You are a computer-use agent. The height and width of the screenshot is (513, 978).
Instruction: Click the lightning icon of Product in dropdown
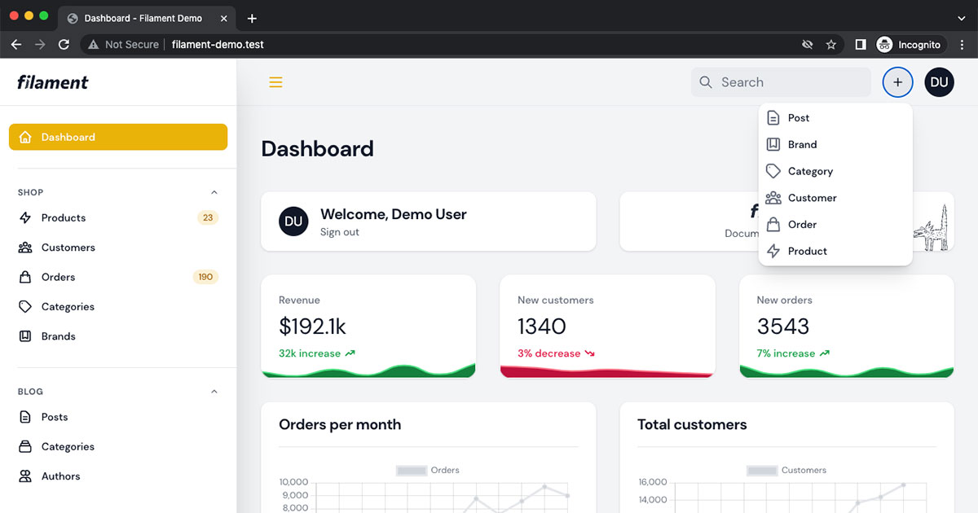773,251
